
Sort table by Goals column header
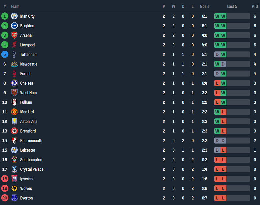click(x=205, y=6)
